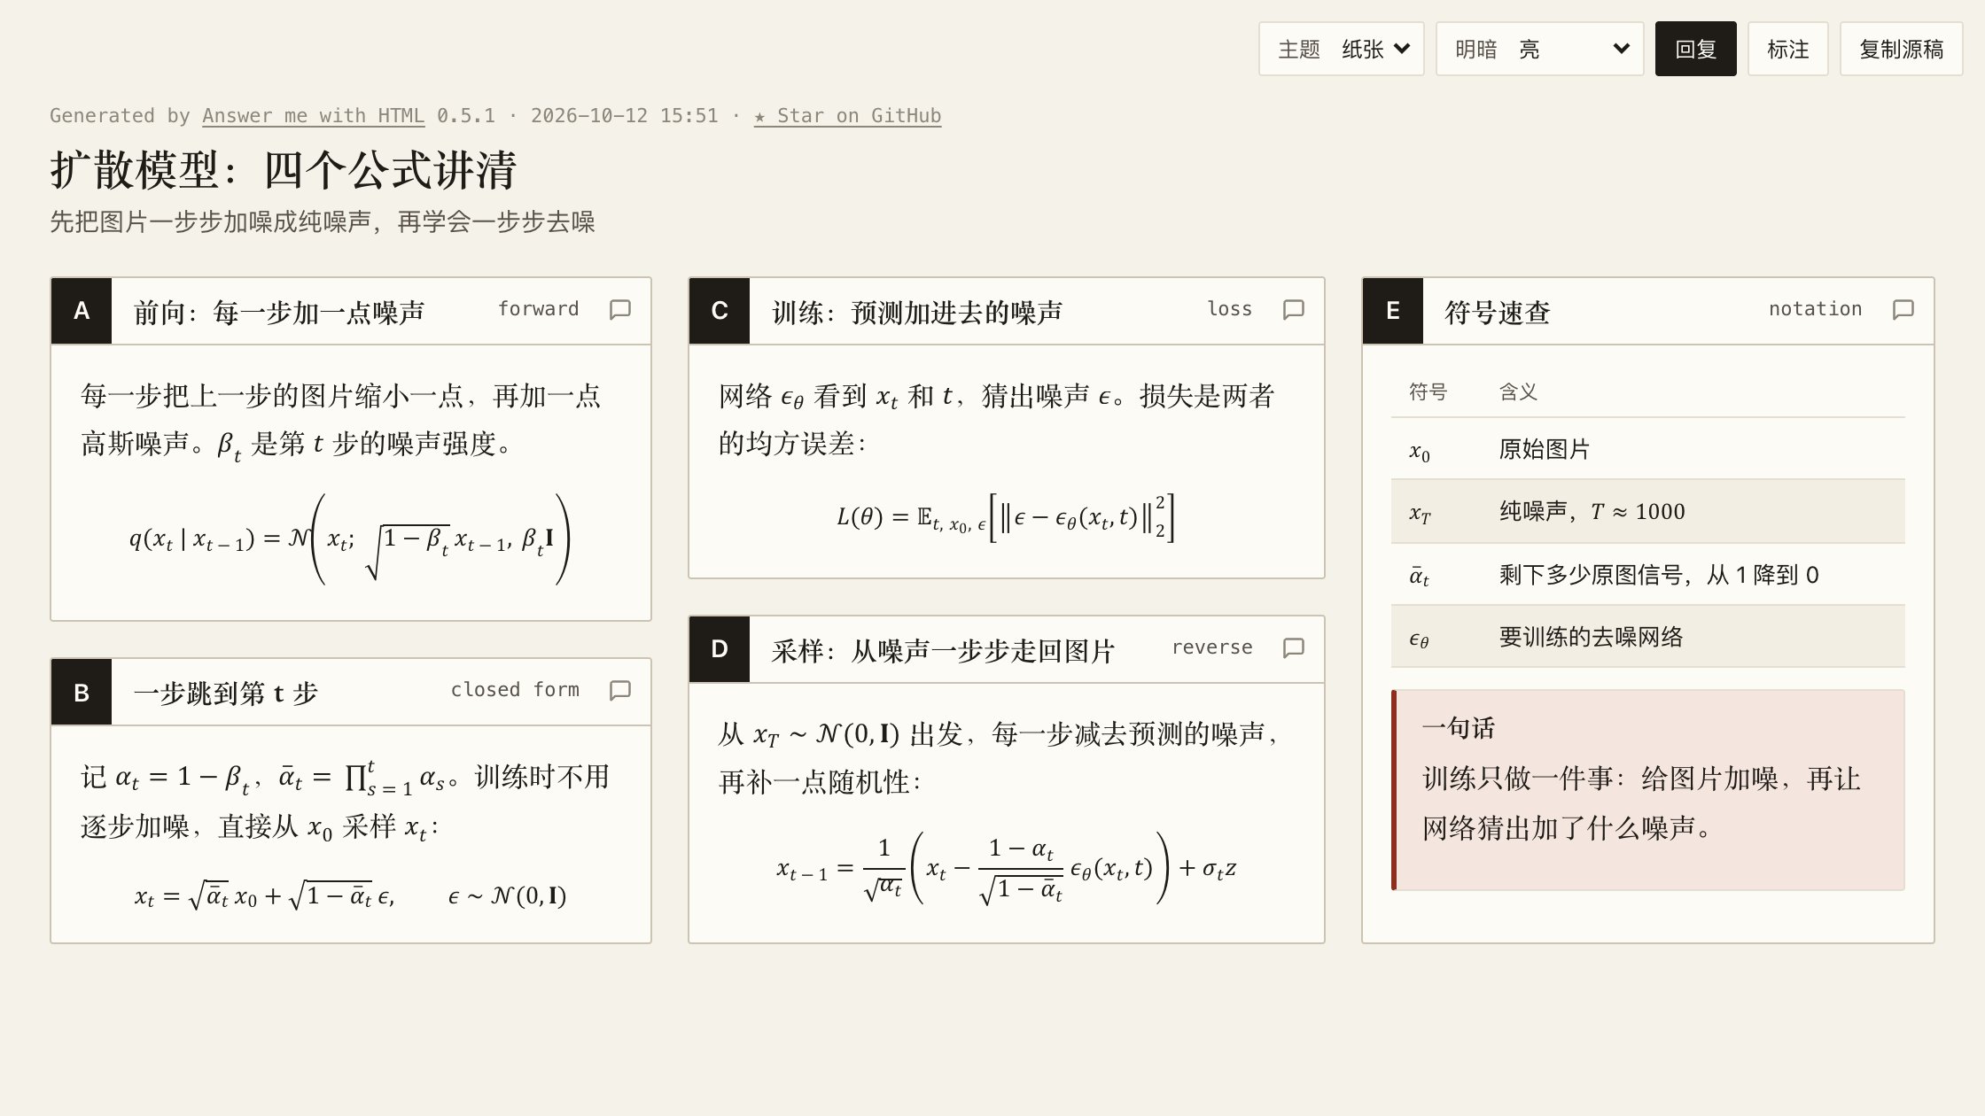Click the heading 采样：从噪声一步步走回图片
Viewport: 1985px width, 1116px height.
tap(943, 651)
